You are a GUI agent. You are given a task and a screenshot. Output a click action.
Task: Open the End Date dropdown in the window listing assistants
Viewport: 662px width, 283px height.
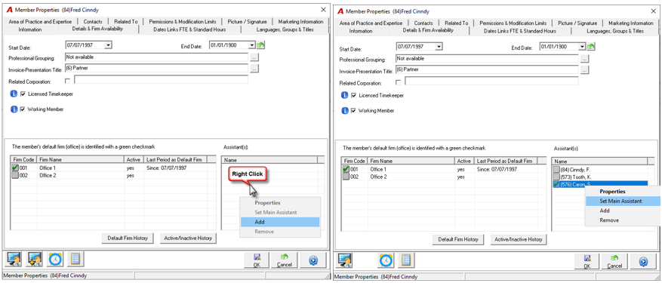[583, 47]
